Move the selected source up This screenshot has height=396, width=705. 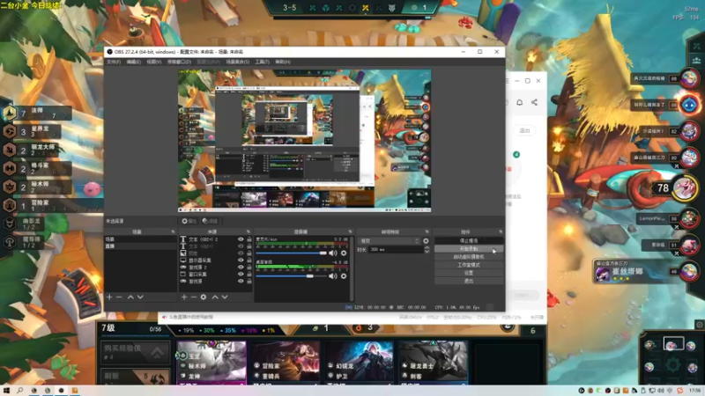coord(215,297)
